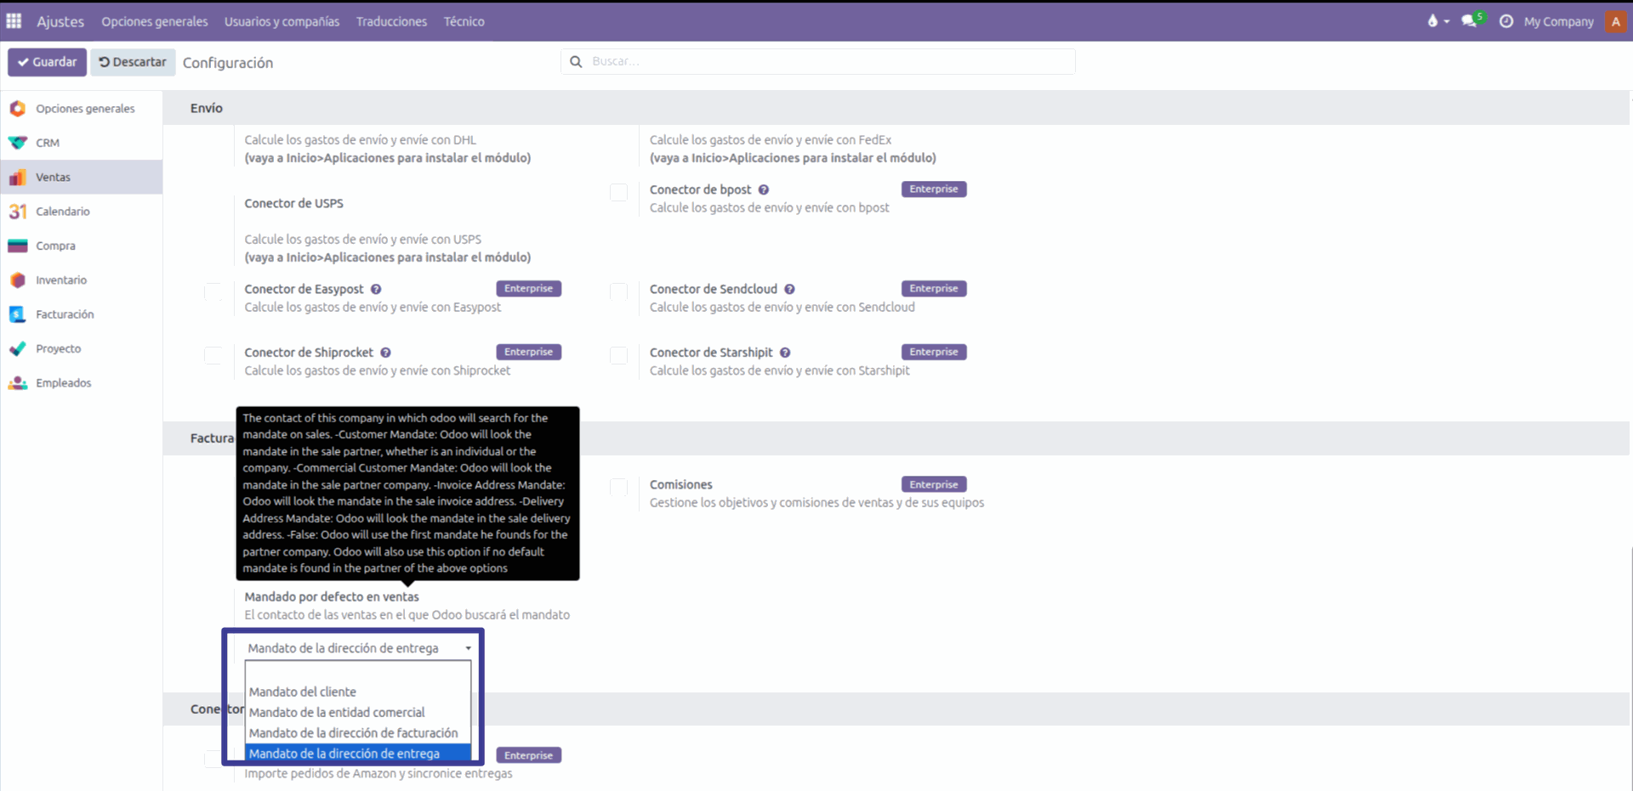The width and height of the screenshot is (1633, 791).
Task: Open the Usuarios y compañías menu
Action: point(282,21)
